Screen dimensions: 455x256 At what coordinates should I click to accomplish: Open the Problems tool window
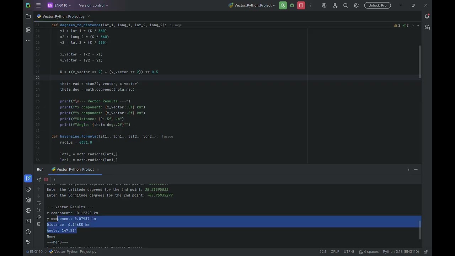[x=28, y=232]
